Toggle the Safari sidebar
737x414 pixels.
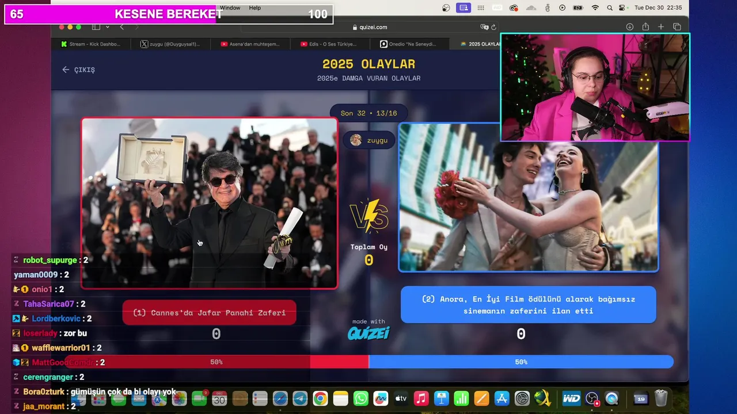(96, 27)
